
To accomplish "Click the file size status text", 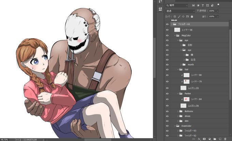I will pyautogui.click(x=26, y=140).
